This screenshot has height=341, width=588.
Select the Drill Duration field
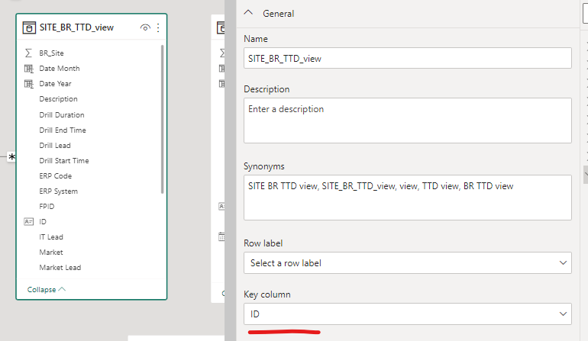pyautogui.click(x=62, y=114)
